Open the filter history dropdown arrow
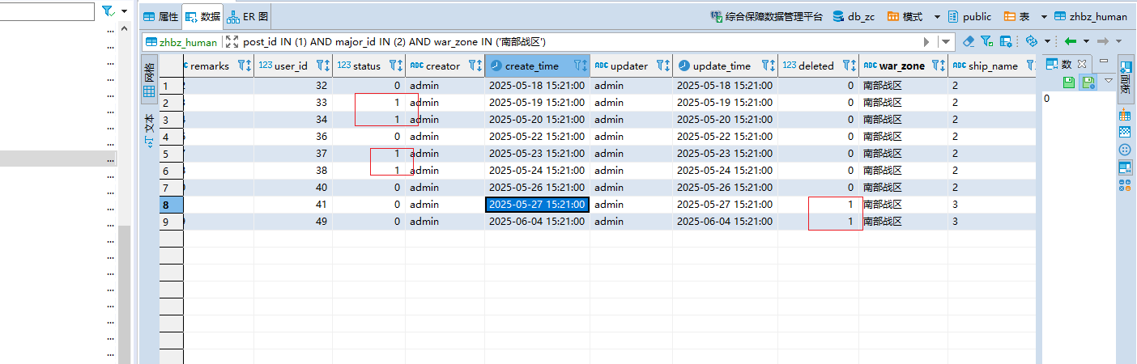 pyautogui.click(x=946, y=42)
